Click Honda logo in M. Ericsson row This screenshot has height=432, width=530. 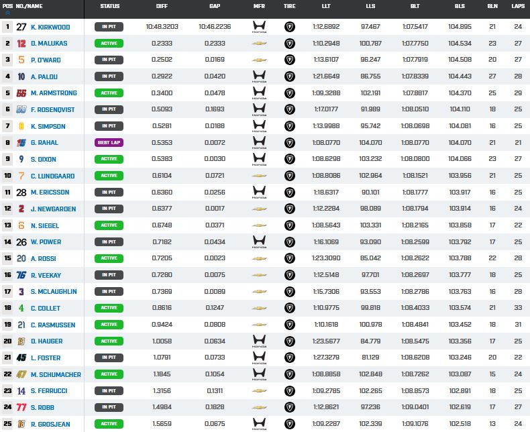259,193
